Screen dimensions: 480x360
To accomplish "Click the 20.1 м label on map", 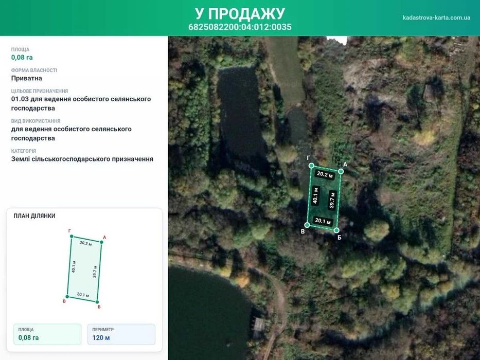I will [323, 221].
